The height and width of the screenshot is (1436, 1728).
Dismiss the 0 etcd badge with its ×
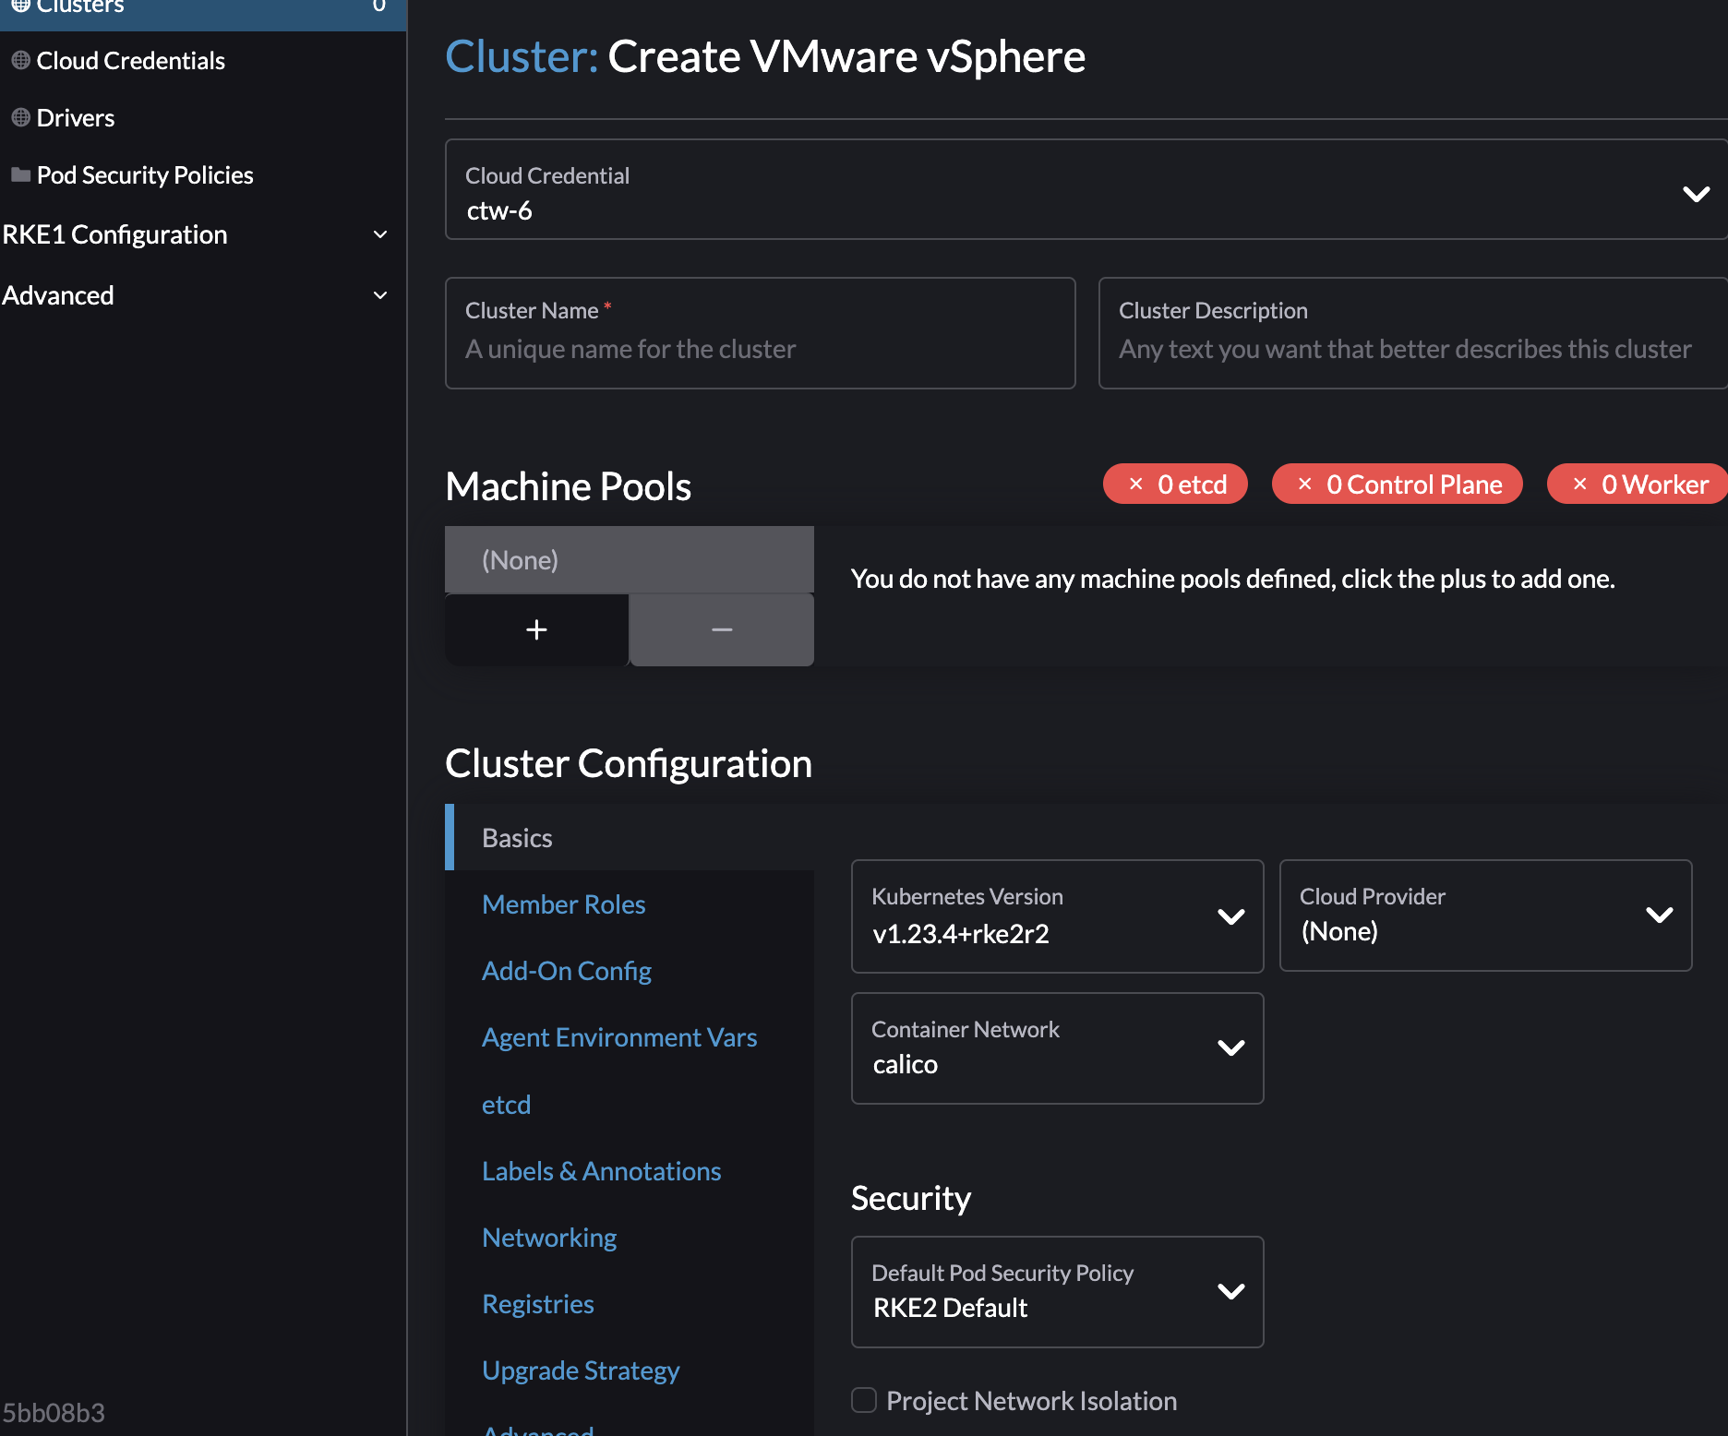[x=1136, y=484]
